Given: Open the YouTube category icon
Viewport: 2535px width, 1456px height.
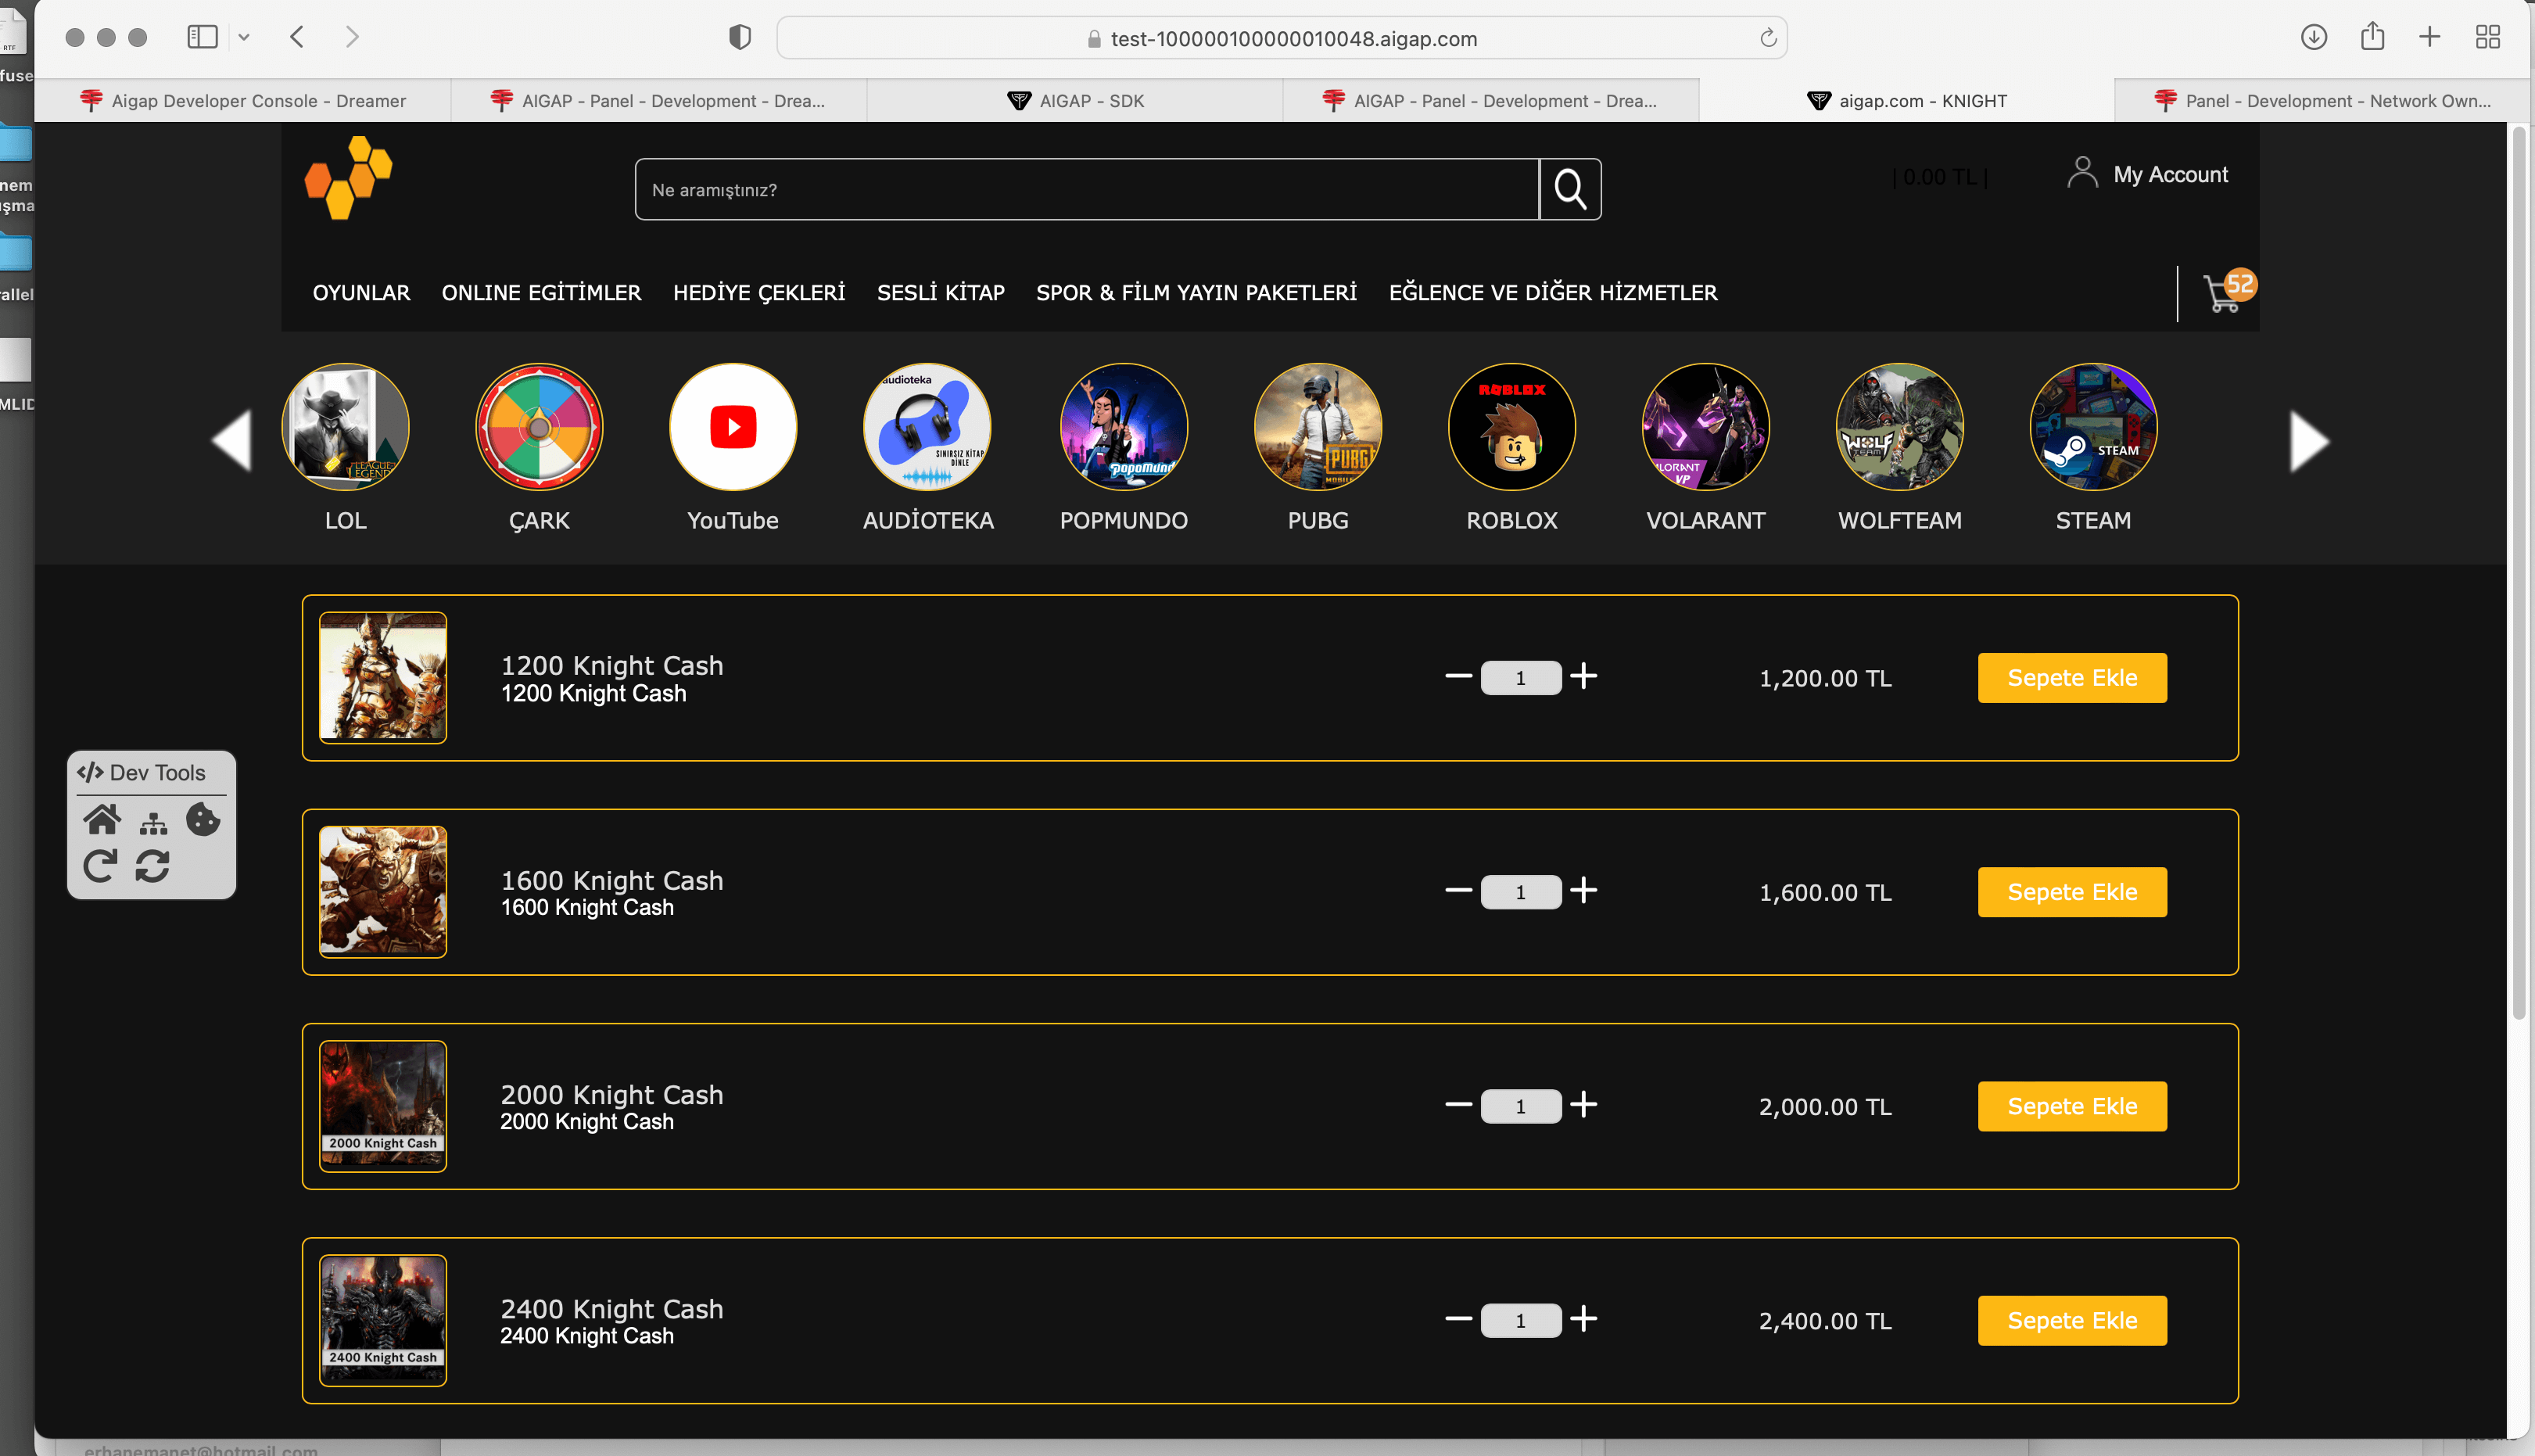Looking at the screenshot, I should [733, 427].
